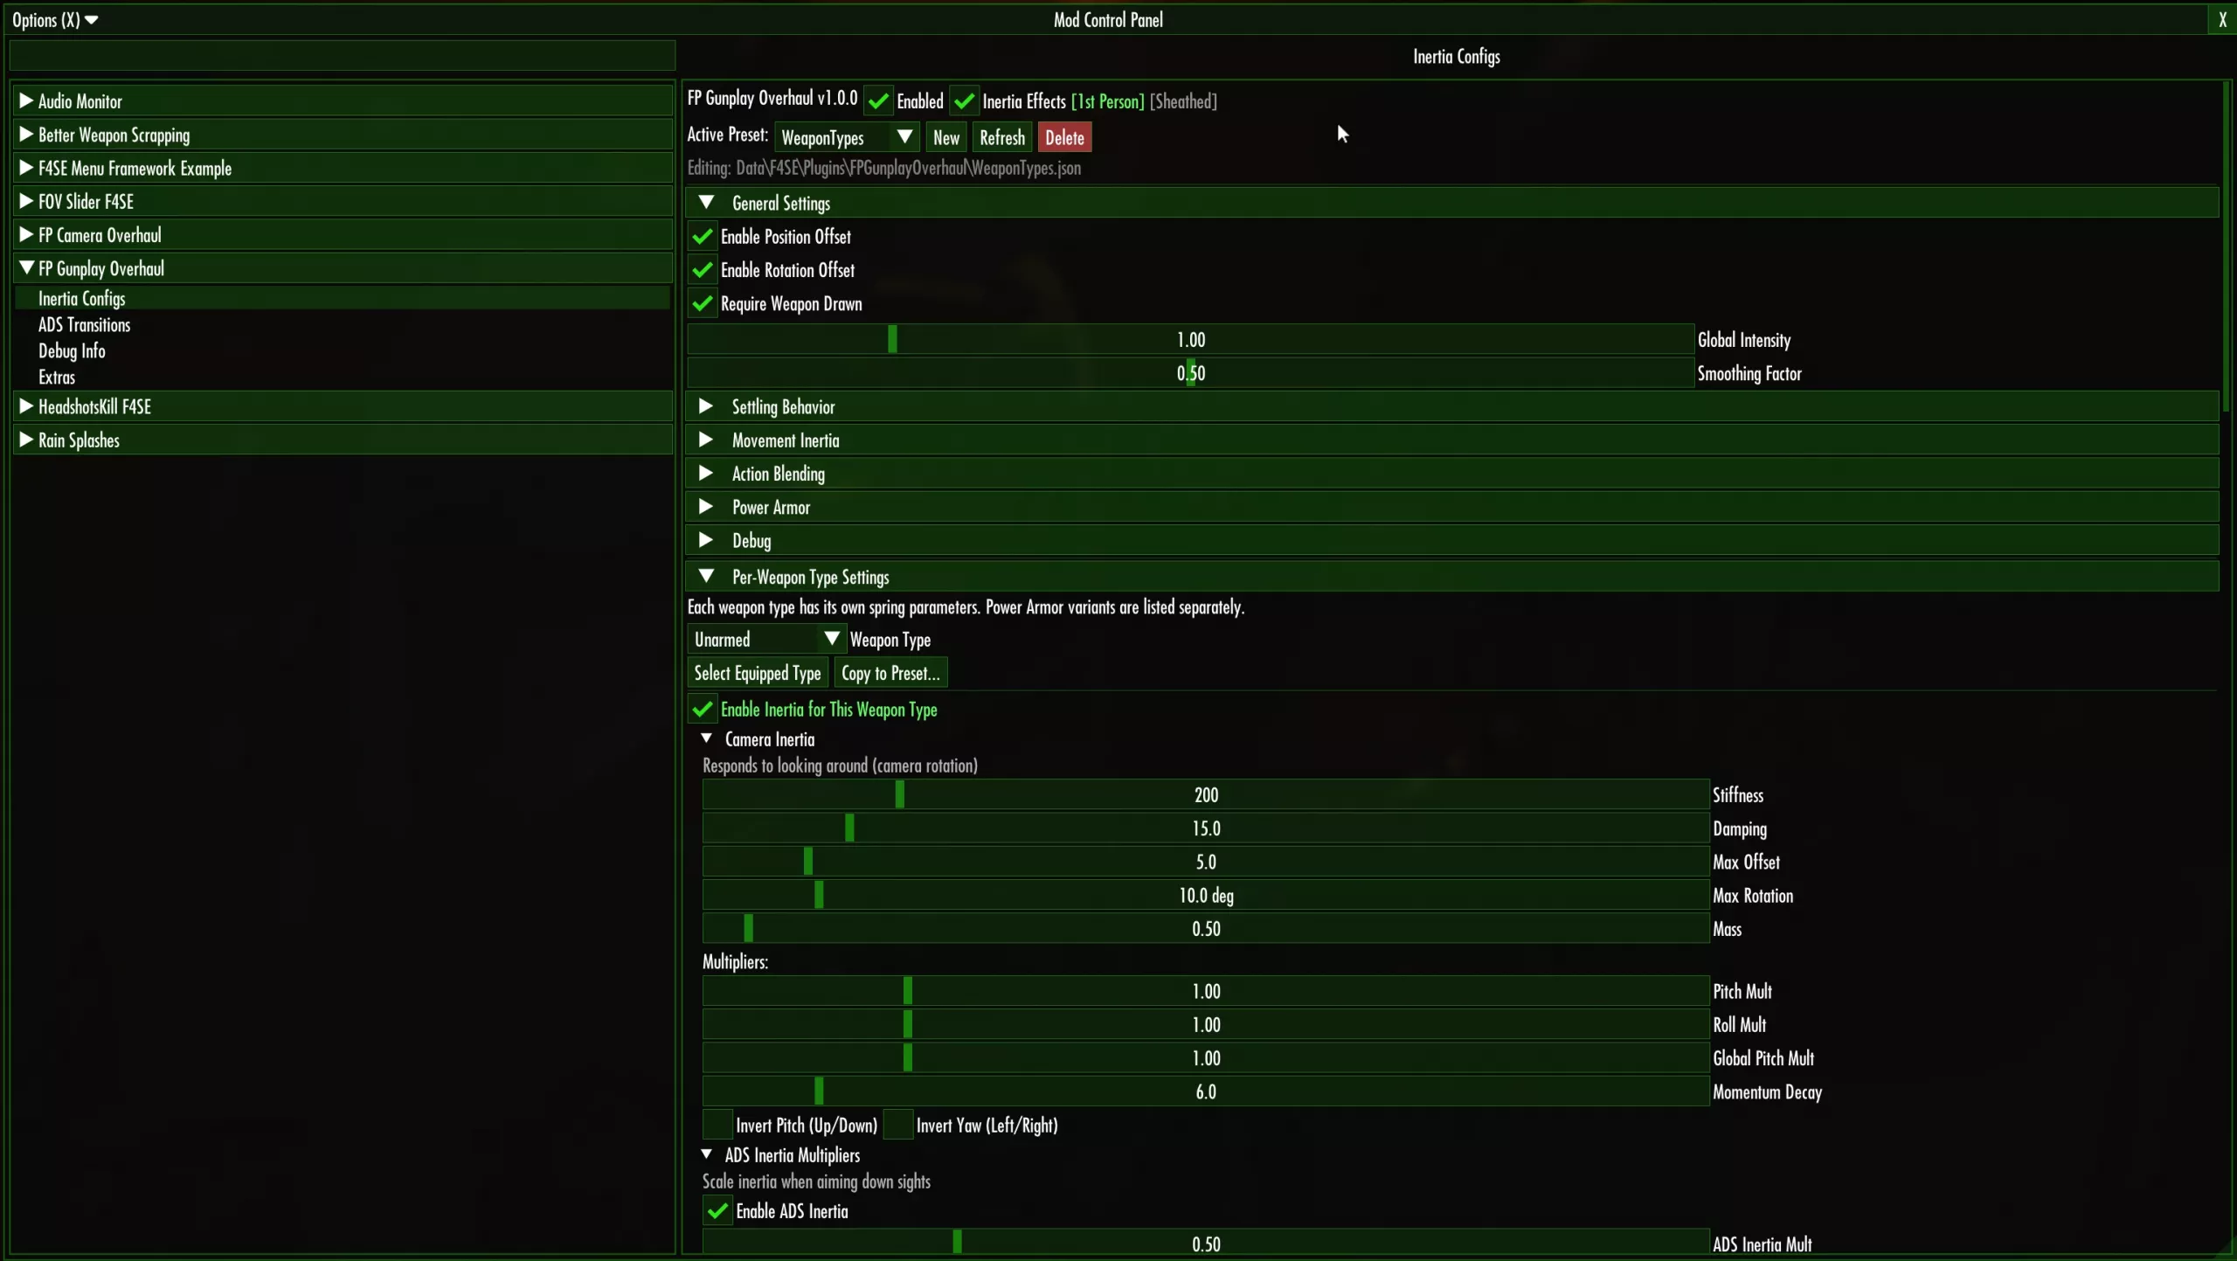Image resolution: width=2237 pixels, height=1261 pixels.
Task: Expand the Power Armor section
Action: pos(1451,507)
